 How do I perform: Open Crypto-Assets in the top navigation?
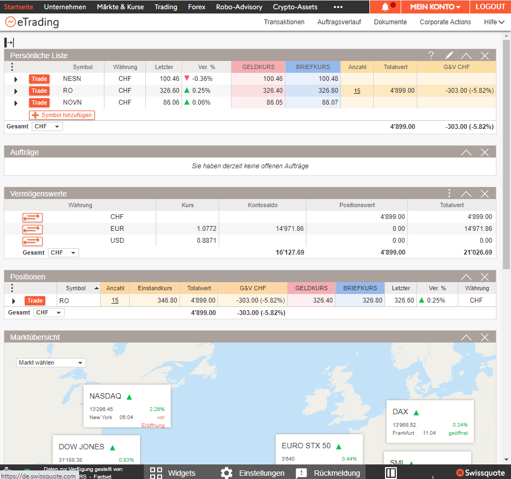(295, 7)
